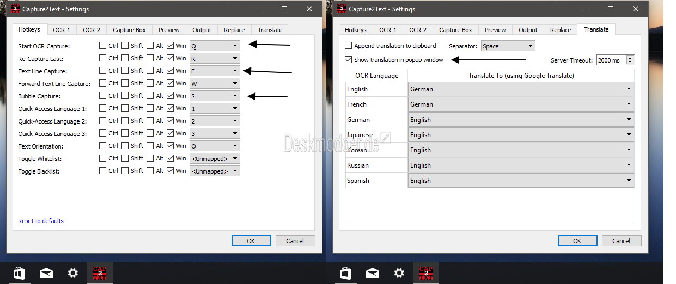Open Re-Capture Last key dropdown showing R
Viewport: 676px width, 284px height.
(x=215, y=58)
